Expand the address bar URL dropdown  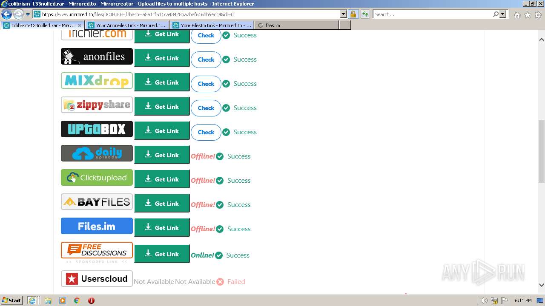344,14
